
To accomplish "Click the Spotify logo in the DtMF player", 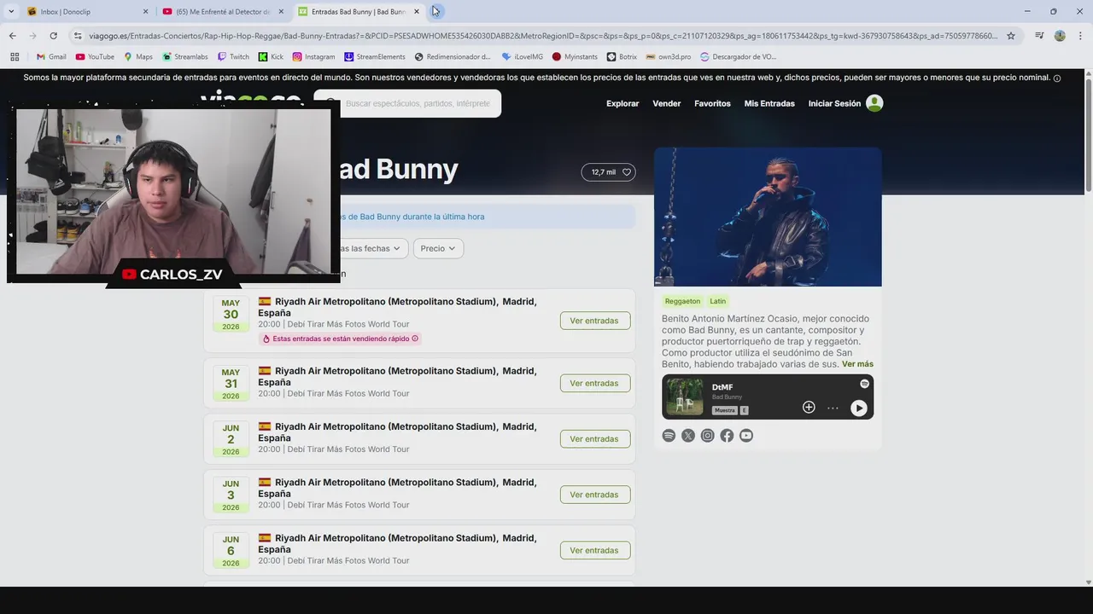I will click(x=864, y=385).
